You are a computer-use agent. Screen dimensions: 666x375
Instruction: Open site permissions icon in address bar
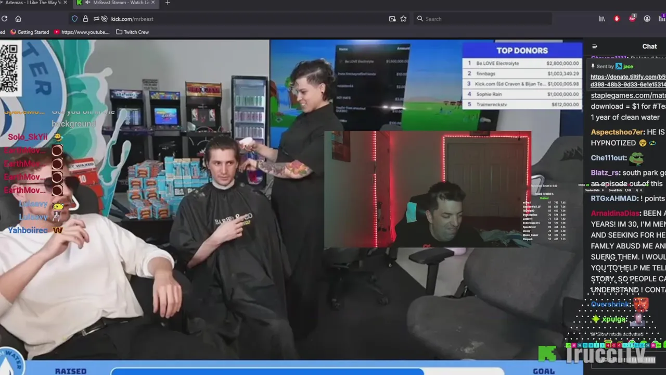(x=96, y=19)
